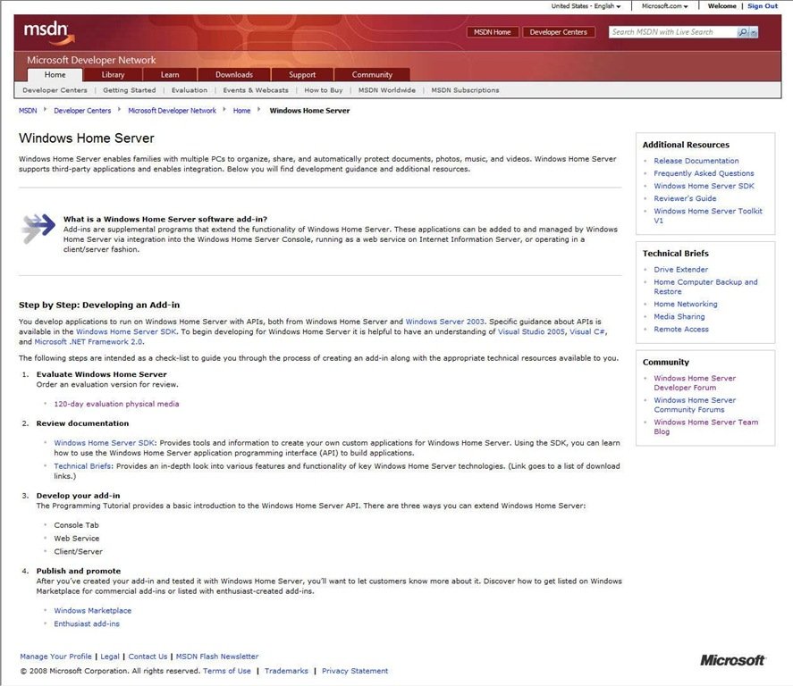Click the Developer Centers breadcrumb

(82, 111)
